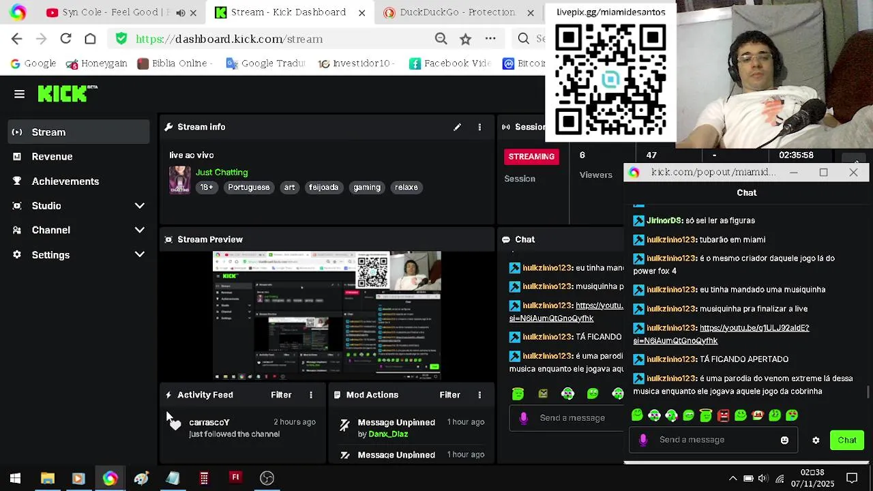The height and width of the screenshot is (491, 873).
Task: Click microphone icon in popout chat input
Action: [x=643, y=440]
